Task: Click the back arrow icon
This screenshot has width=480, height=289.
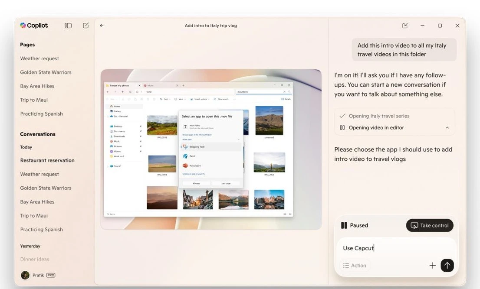Action: 102,26
